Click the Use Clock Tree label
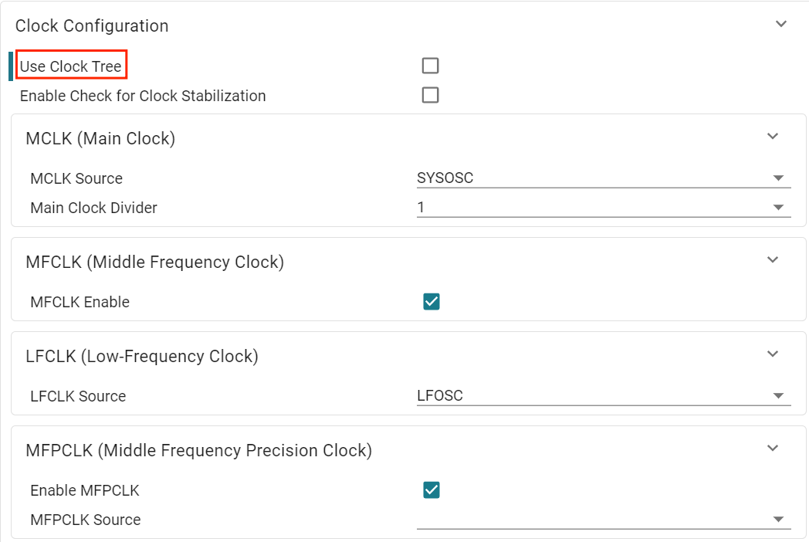Image resolution: width=809 pixels, height=542 pixels. (71, 66)
